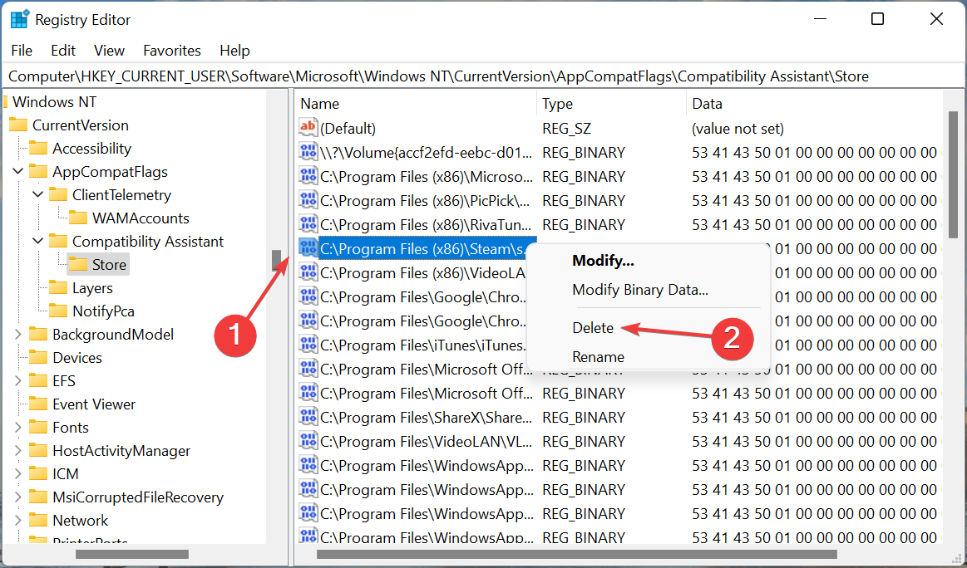Click the Accessibility folder icon
Image resolution: width=967 pixels, height=568 pixels.
click(x=38, y=149)
